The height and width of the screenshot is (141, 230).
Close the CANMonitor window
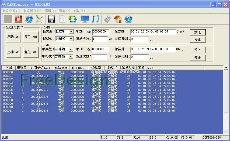[226, 5]
